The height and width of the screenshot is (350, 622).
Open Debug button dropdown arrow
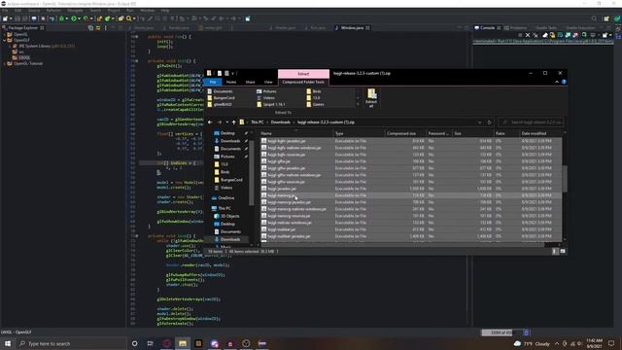coord(67,18)
